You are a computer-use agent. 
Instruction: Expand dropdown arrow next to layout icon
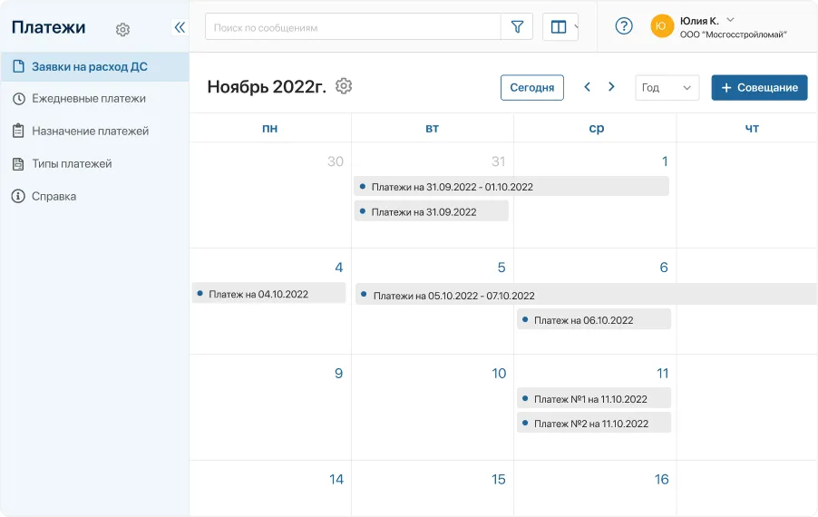(x=576, y=27)
